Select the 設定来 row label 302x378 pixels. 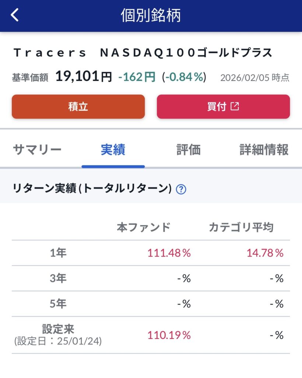click(58, 329)
